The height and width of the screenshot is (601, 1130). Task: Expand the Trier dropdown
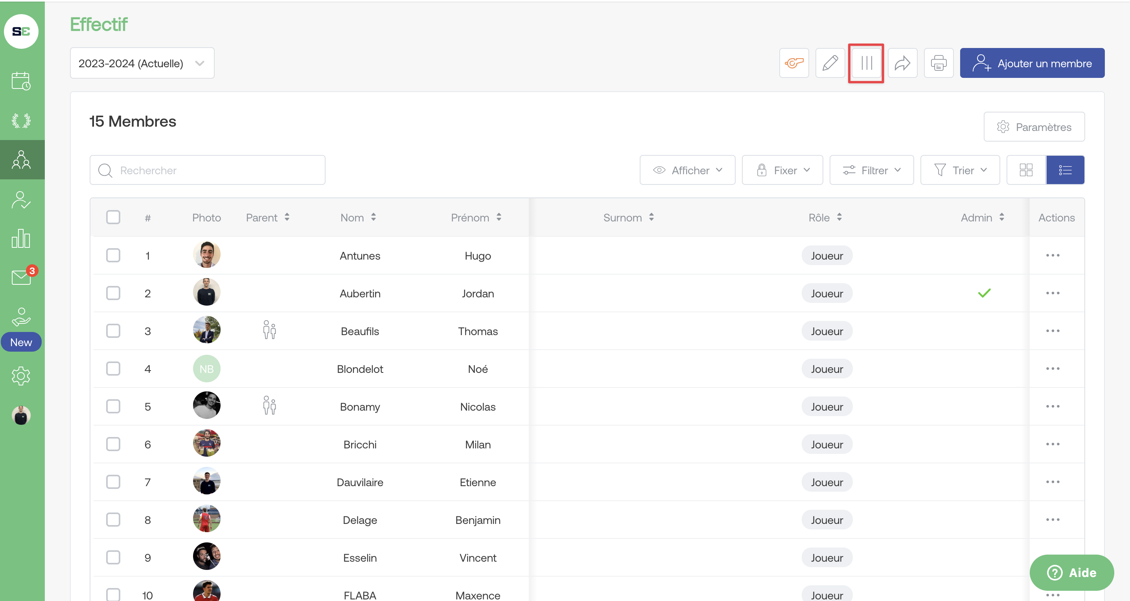click(960, 170)
